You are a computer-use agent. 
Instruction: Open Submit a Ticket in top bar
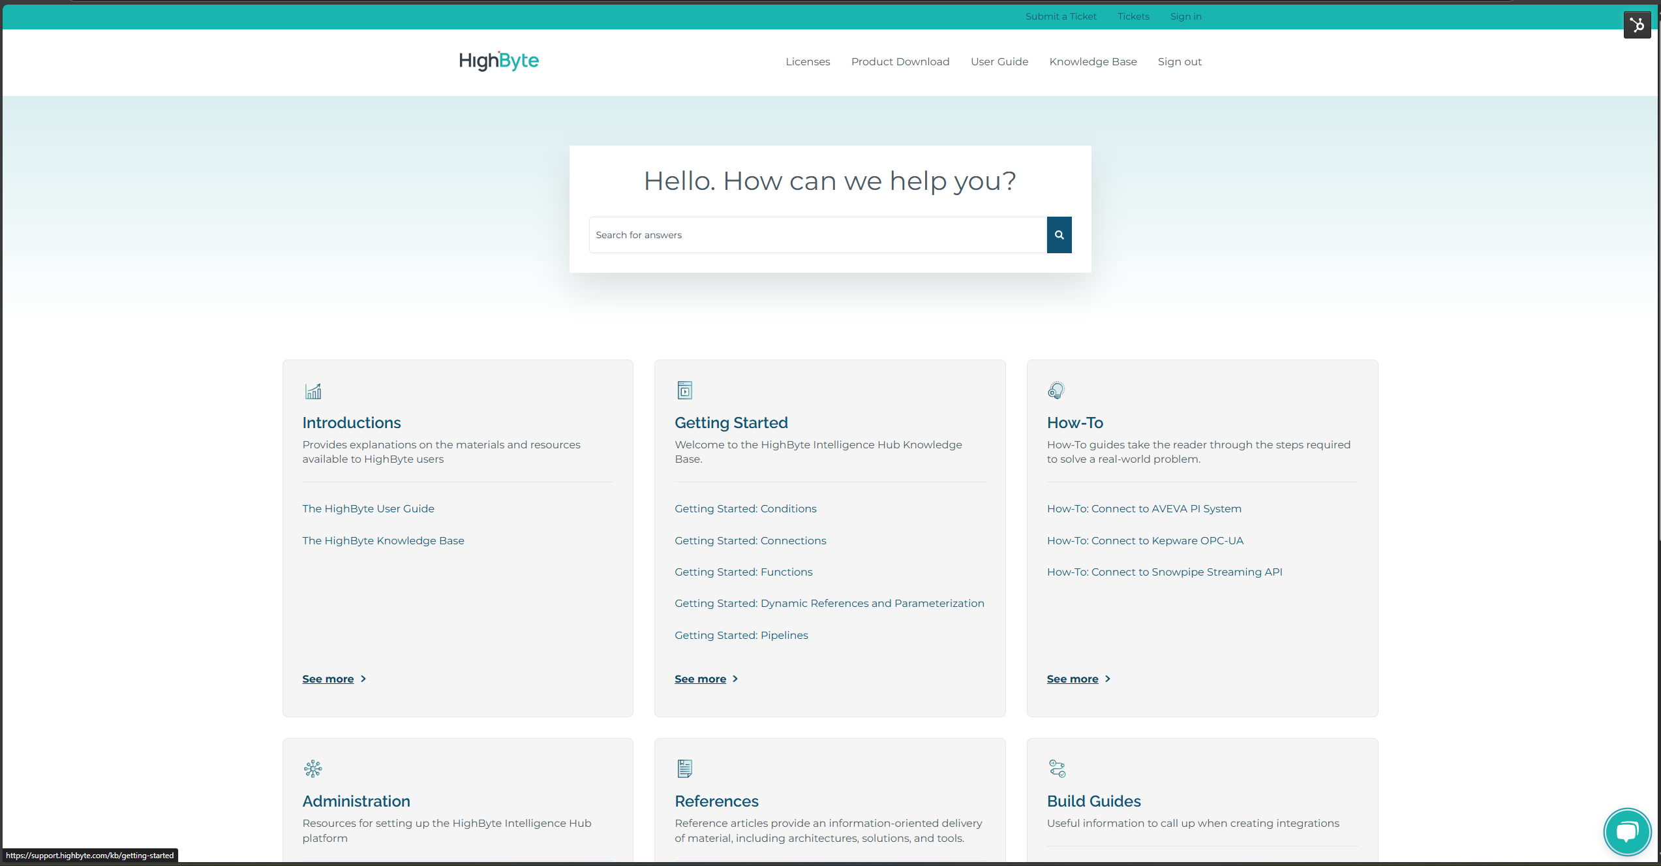[1061, 16]
